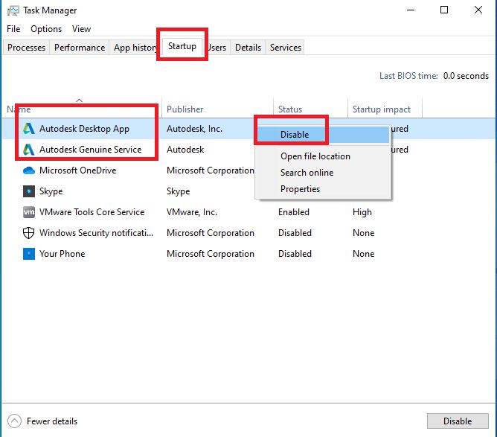
Task: Click Skype publisher cell
Action: pyautogui.click(x=178, y=191)
